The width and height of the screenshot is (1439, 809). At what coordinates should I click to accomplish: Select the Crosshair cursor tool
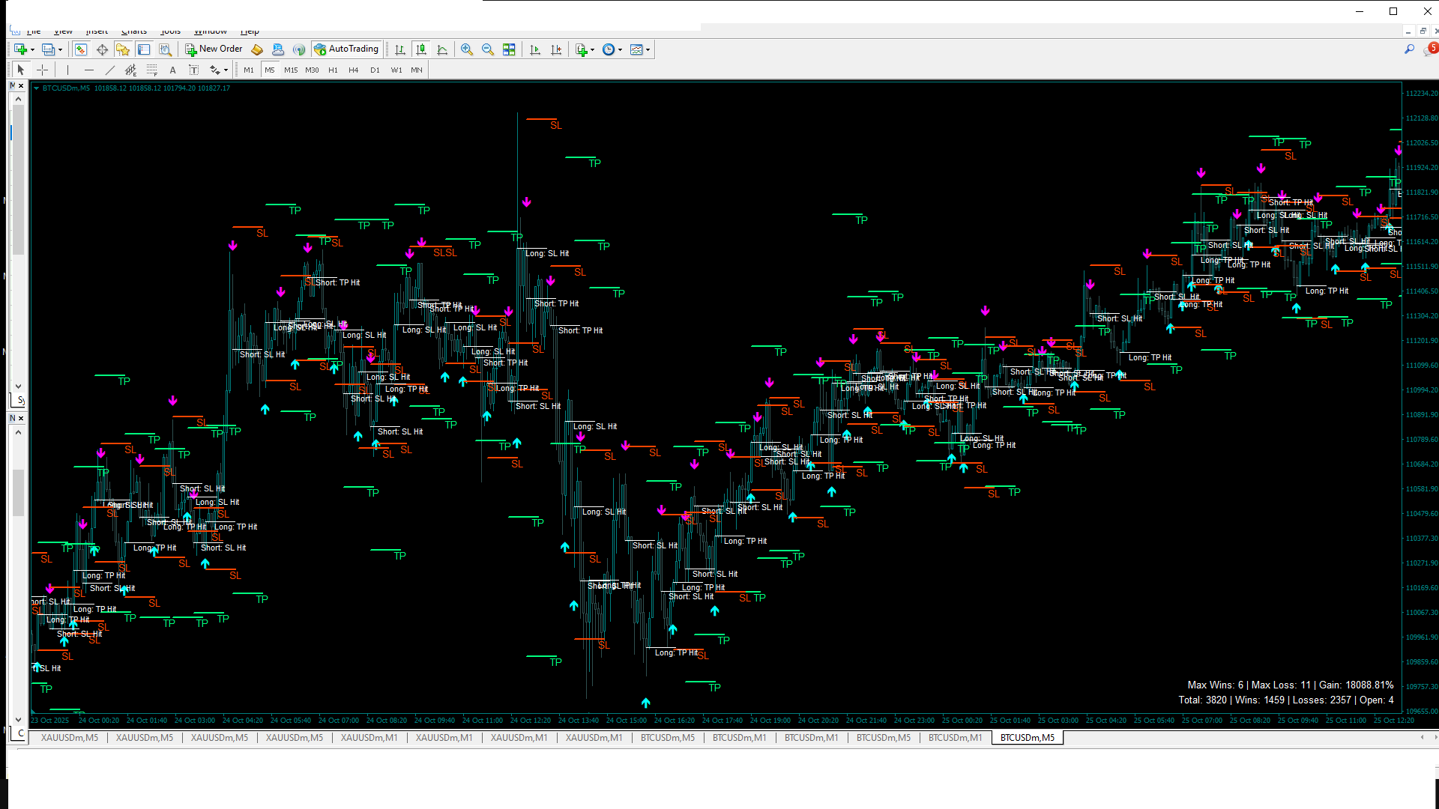[43, 70]
